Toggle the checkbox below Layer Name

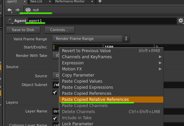55,118
